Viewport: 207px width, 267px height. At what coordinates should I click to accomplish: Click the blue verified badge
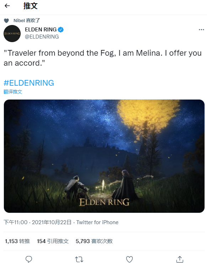click(x=61, y=30)
